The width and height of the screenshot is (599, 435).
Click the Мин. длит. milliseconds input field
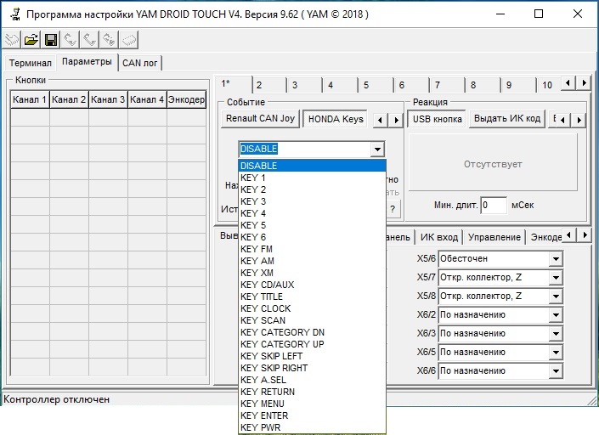tap(493, 205)
